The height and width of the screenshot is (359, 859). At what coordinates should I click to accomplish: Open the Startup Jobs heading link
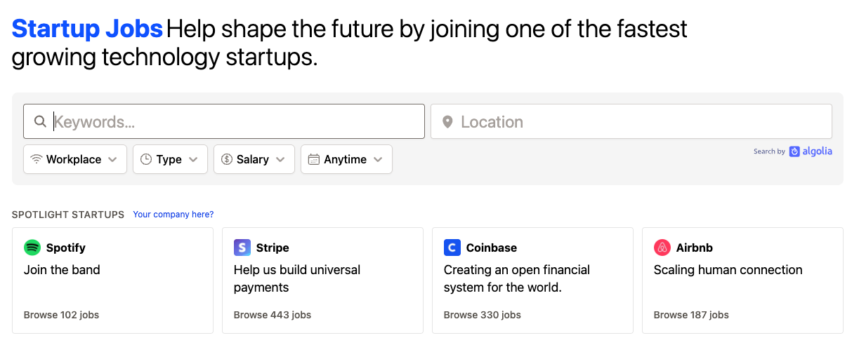[x=87, y=29]
